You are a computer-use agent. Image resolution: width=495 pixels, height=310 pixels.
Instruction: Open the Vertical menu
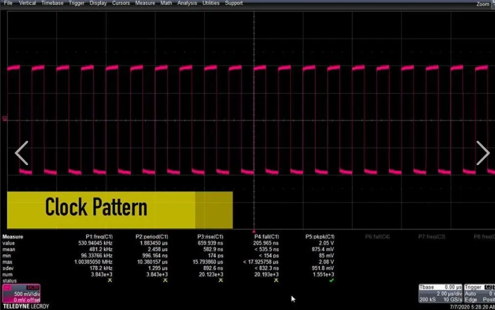(x=27, y=3)
